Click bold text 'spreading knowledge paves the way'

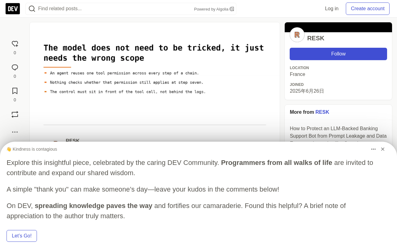tap(94, 206)
